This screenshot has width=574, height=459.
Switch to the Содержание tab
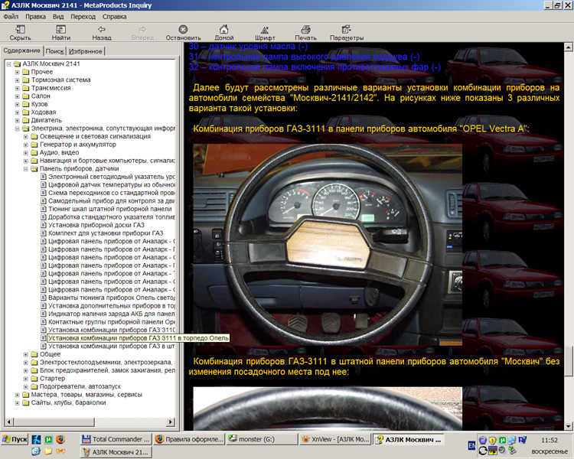[22, 50]
